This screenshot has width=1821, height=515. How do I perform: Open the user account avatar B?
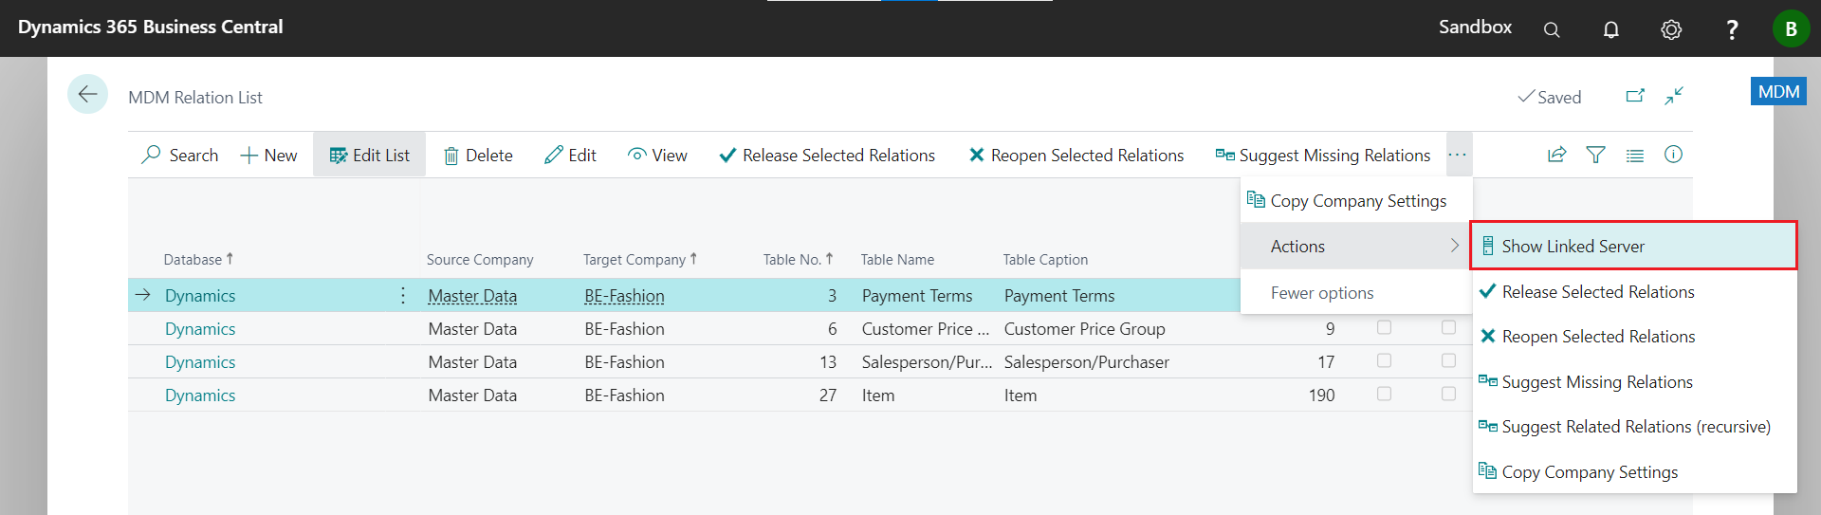click(1791, 28)
